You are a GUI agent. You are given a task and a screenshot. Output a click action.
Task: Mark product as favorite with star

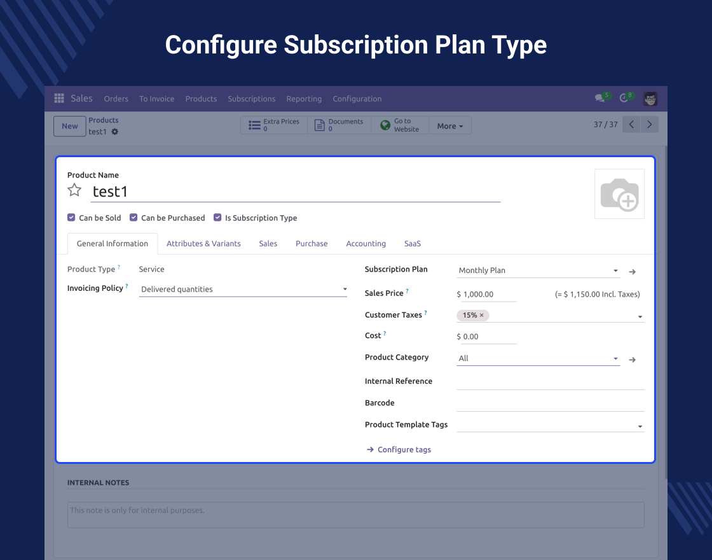click(74, 190)
